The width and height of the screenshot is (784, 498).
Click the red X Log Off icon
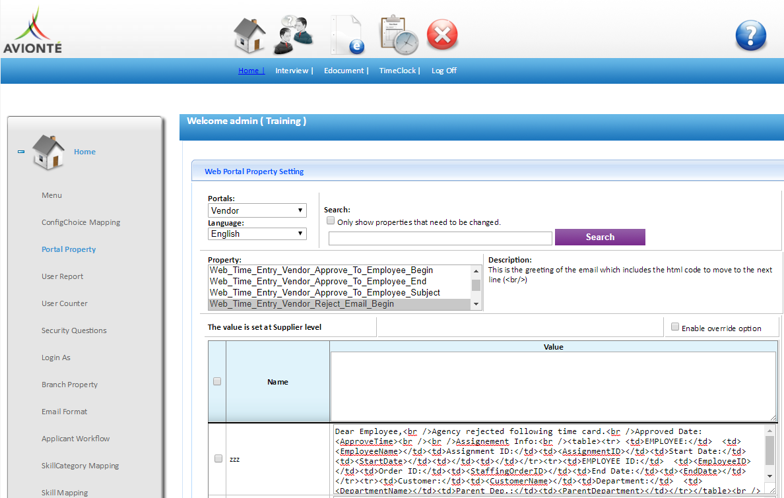[x=442, y=35]
